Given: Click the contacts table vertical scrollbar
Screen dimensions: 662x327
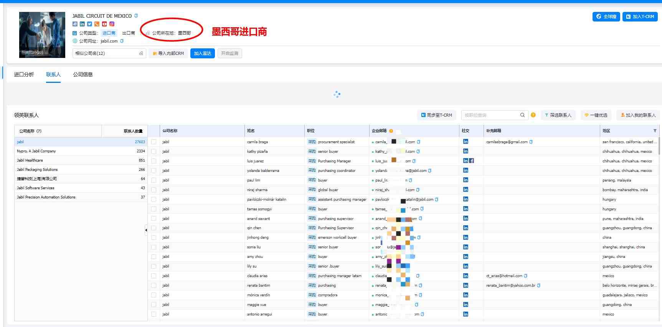Looking at the screenshot, I should click(660, 146).
